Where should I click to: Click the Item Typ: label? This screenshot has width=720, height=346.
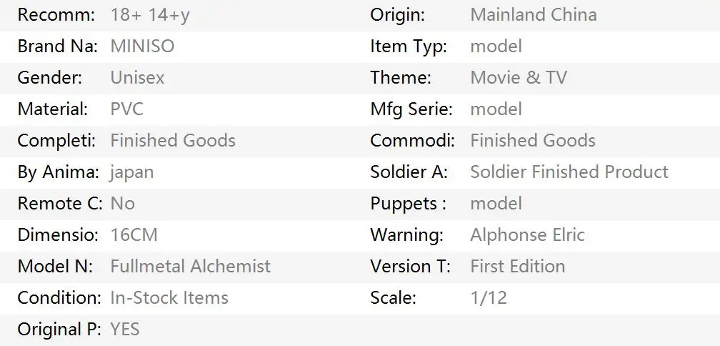coord(409,47)
